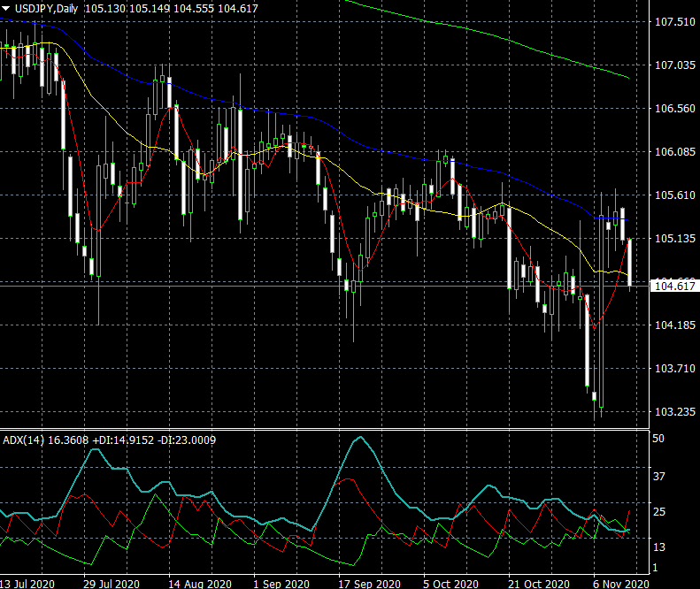Click the 106.560 price scale label
The height and width of the screenshot is (589, 700).
click(x=674, y=109)
